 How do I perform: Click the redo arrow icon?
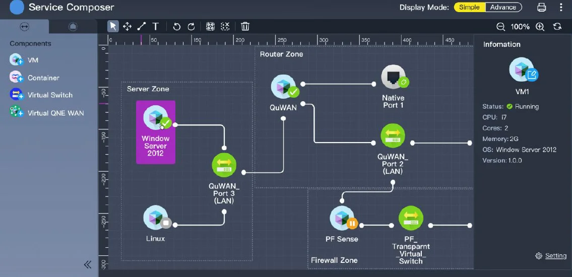(191, 26)
